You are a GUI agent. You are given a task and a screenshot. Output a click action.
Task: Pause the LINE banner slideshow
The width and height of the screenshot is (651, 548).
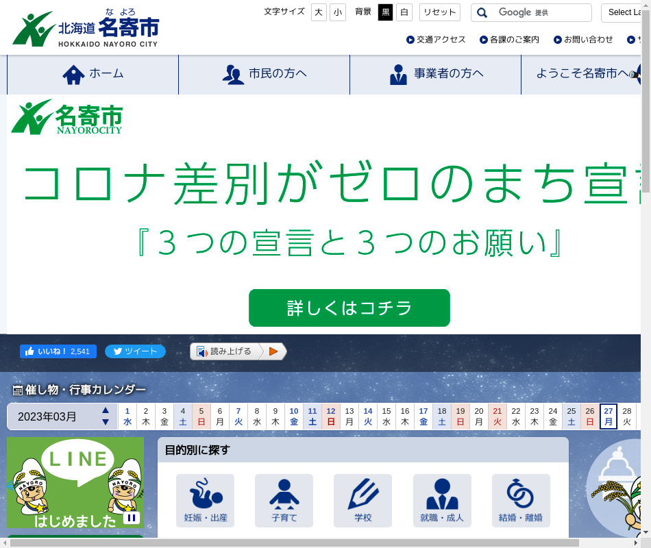[x=132, y=518]
